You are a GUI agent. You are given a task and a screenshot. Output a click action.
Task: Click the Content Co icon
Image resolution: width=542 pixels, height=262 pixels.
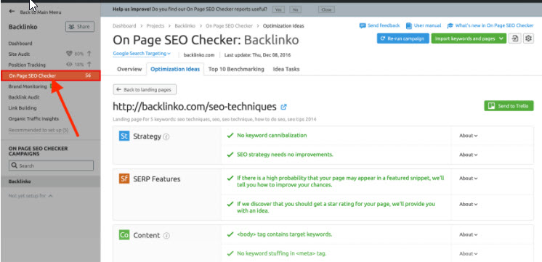tap(124, 235)
